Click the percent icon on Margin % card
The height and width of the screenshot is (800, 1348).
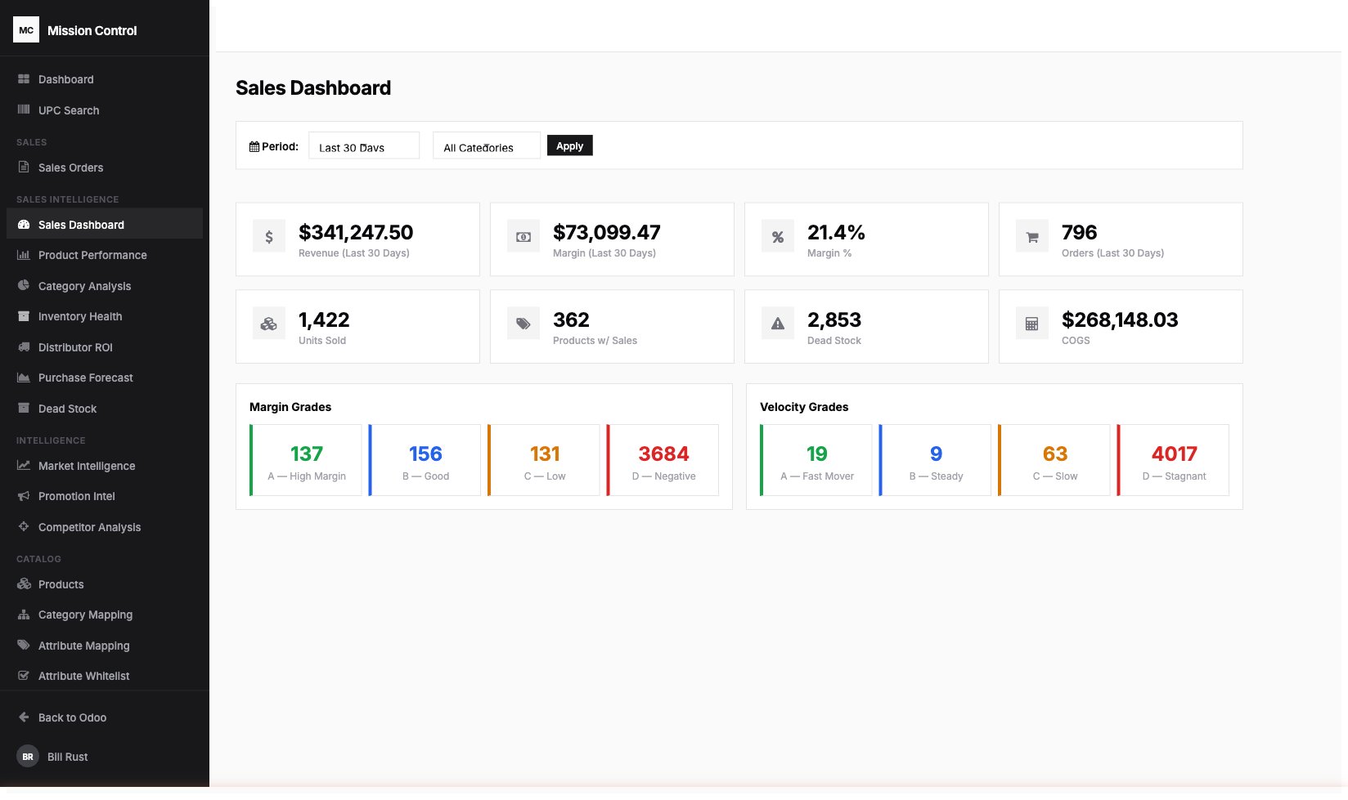pos(777,236)
